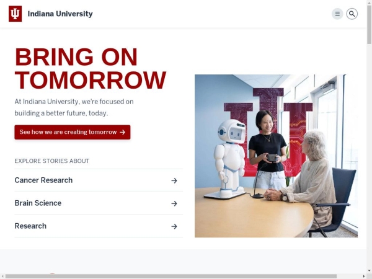The image size is (372, 279).
Task: Click the vertical scrollbar down arrow
Action: [369, 270]
